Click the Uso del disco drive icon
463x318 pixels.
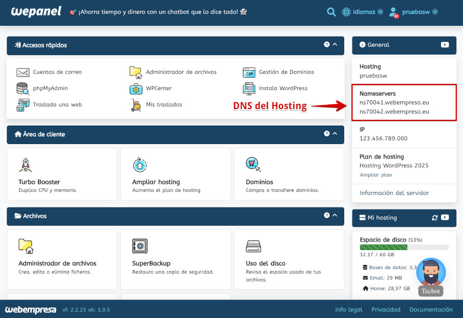(x=253, y=246)
